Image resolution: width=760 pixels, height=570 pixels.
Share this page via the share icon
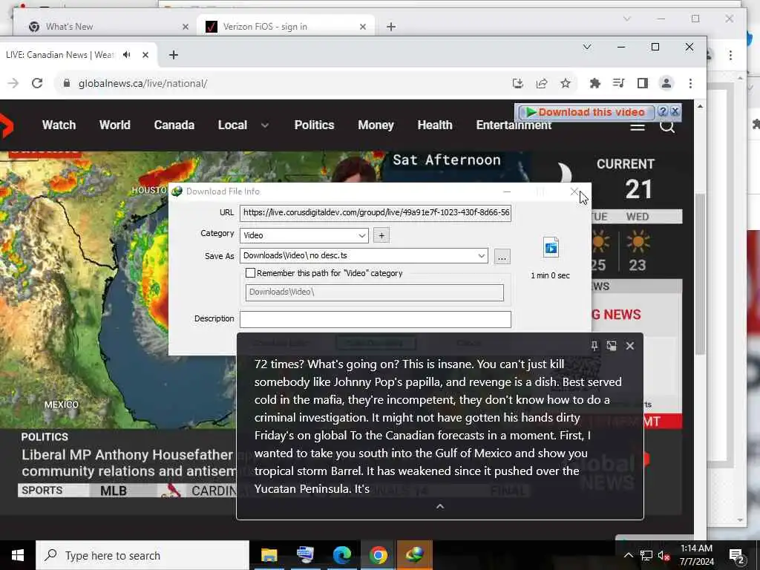pos(541,83)
